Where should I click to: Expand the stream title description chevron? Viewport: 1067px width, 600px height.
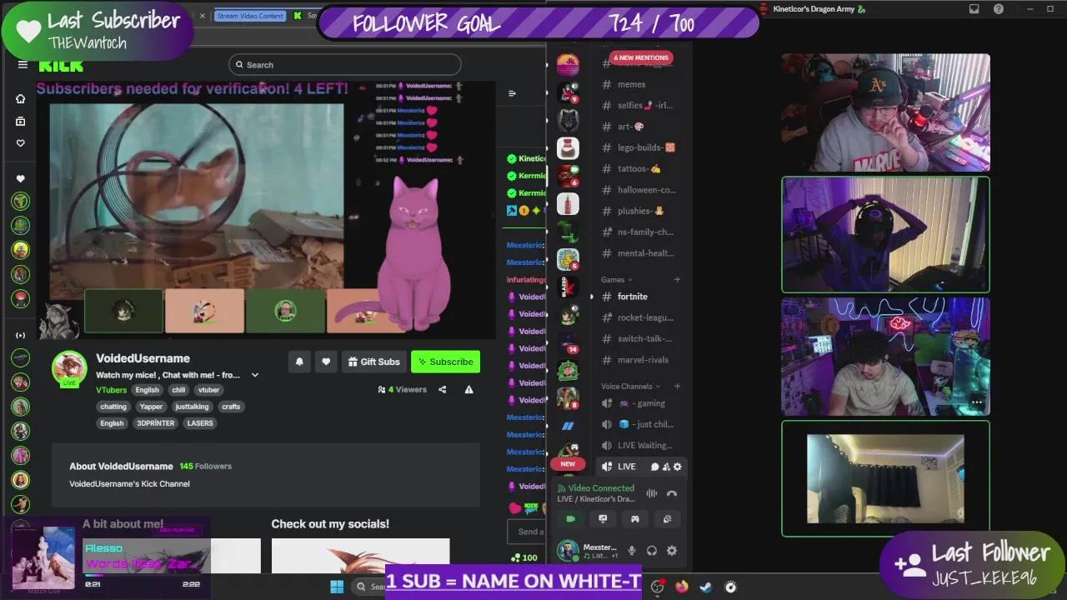tap(255, 375)
